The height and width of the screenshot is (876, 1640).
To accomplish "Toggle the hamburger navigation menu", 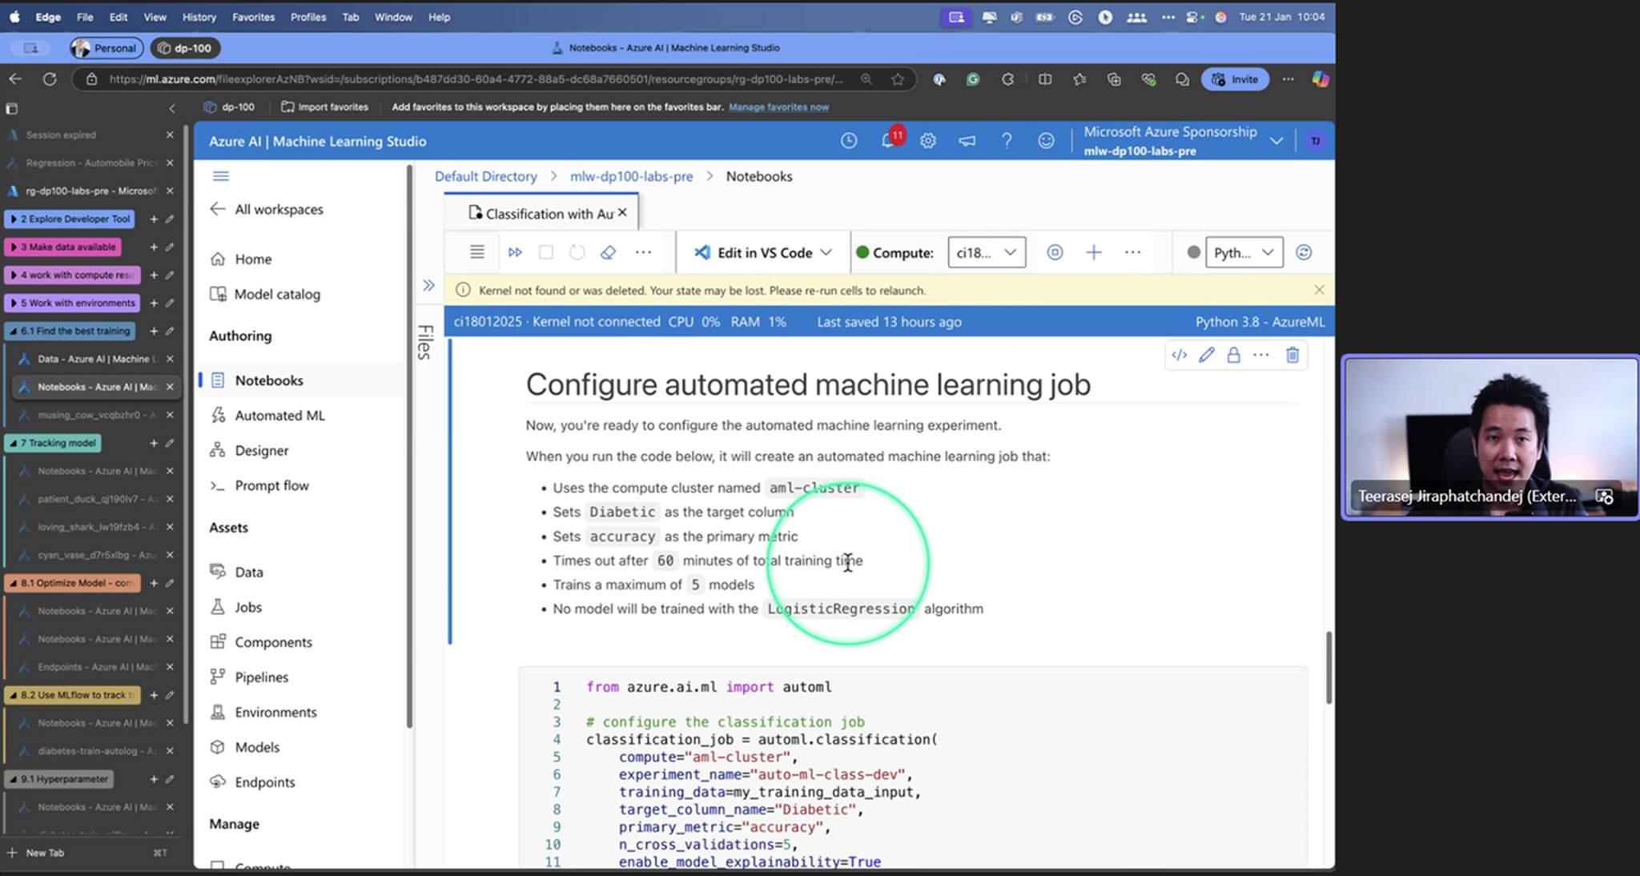I will pyautogui.click(x=221, y=176).
